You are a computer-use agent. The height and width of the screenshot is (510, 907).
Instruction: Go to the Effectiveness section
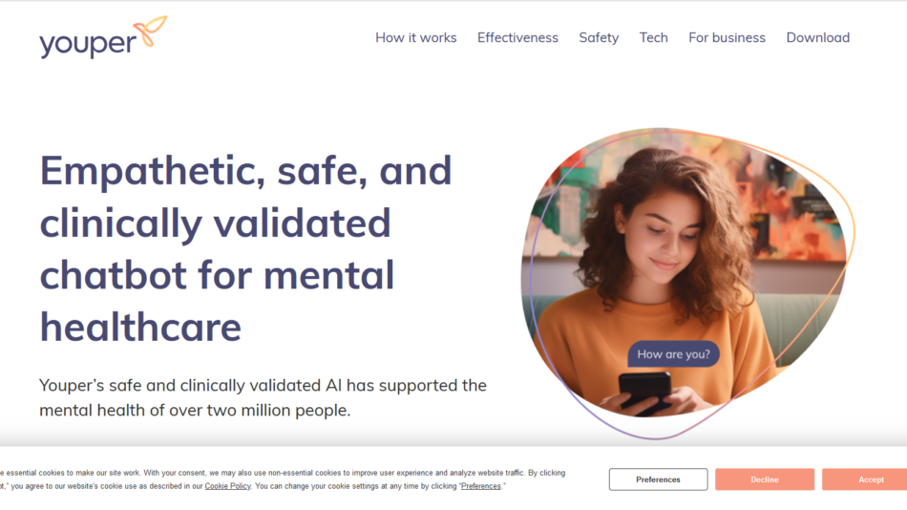click(517, 38)
